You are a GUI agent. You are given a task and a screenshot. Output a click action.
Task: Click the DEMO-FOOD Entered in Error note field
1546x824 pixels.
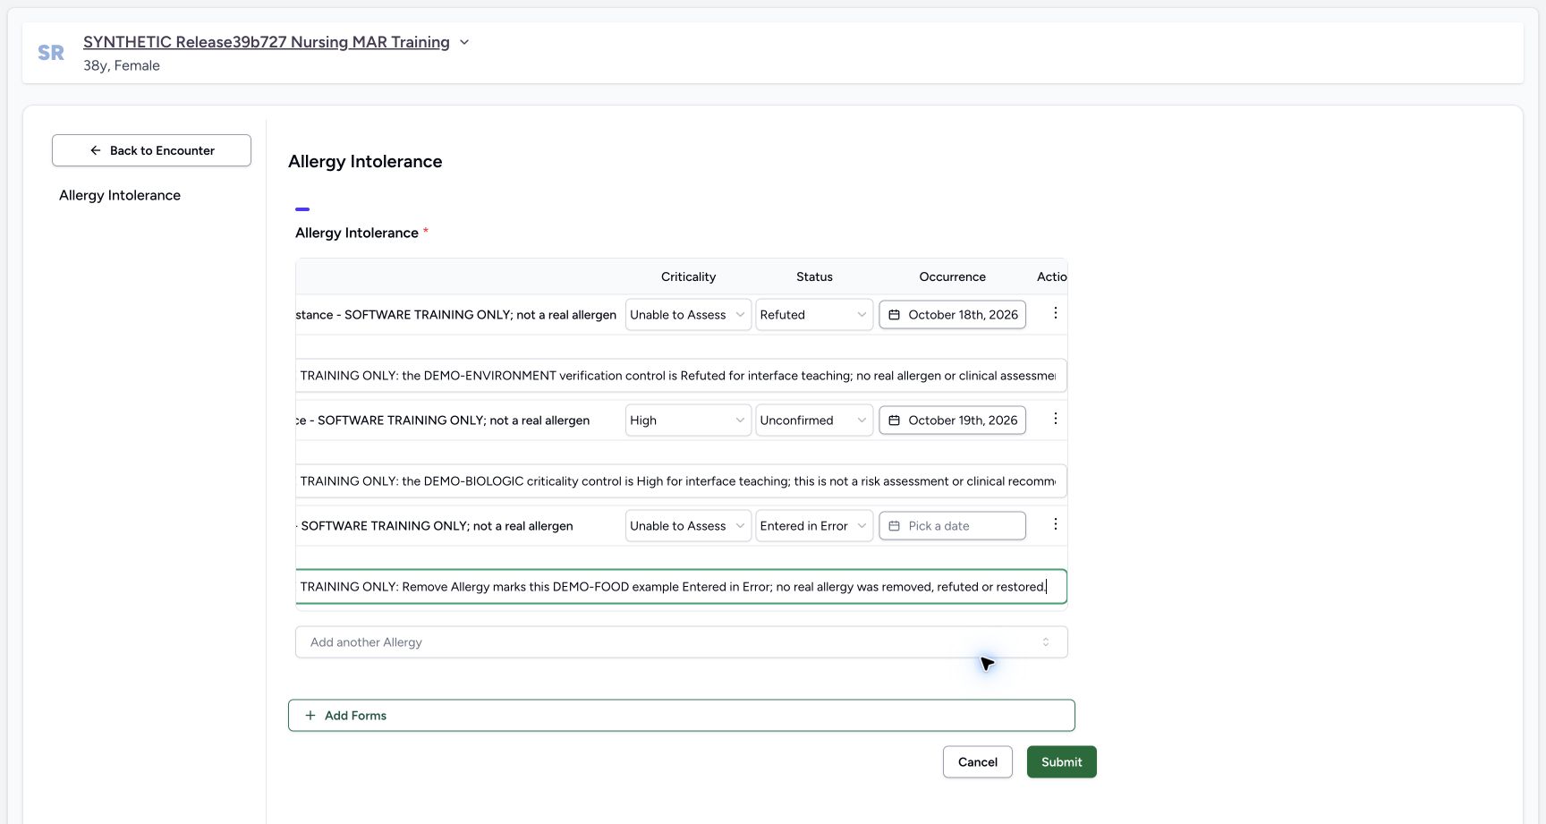[x=681, y=587]
